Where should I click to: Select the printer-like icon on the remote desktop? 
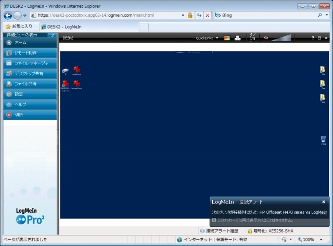pyautogui.click(x=66, y=71)
